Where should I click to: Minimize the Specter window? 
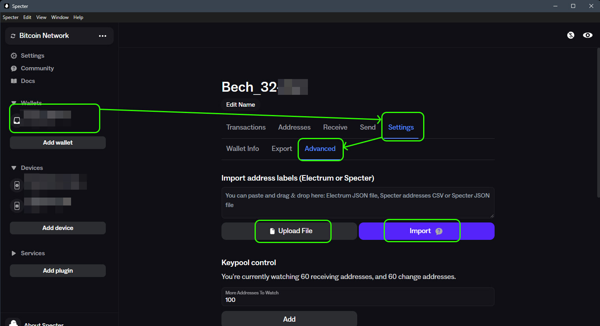pyautogui.click(x=555, y=6)
